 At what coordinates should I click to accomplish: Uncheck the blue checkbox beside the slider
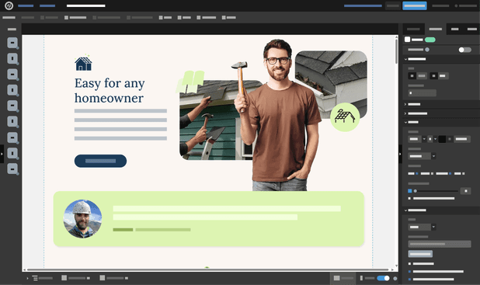409,191
